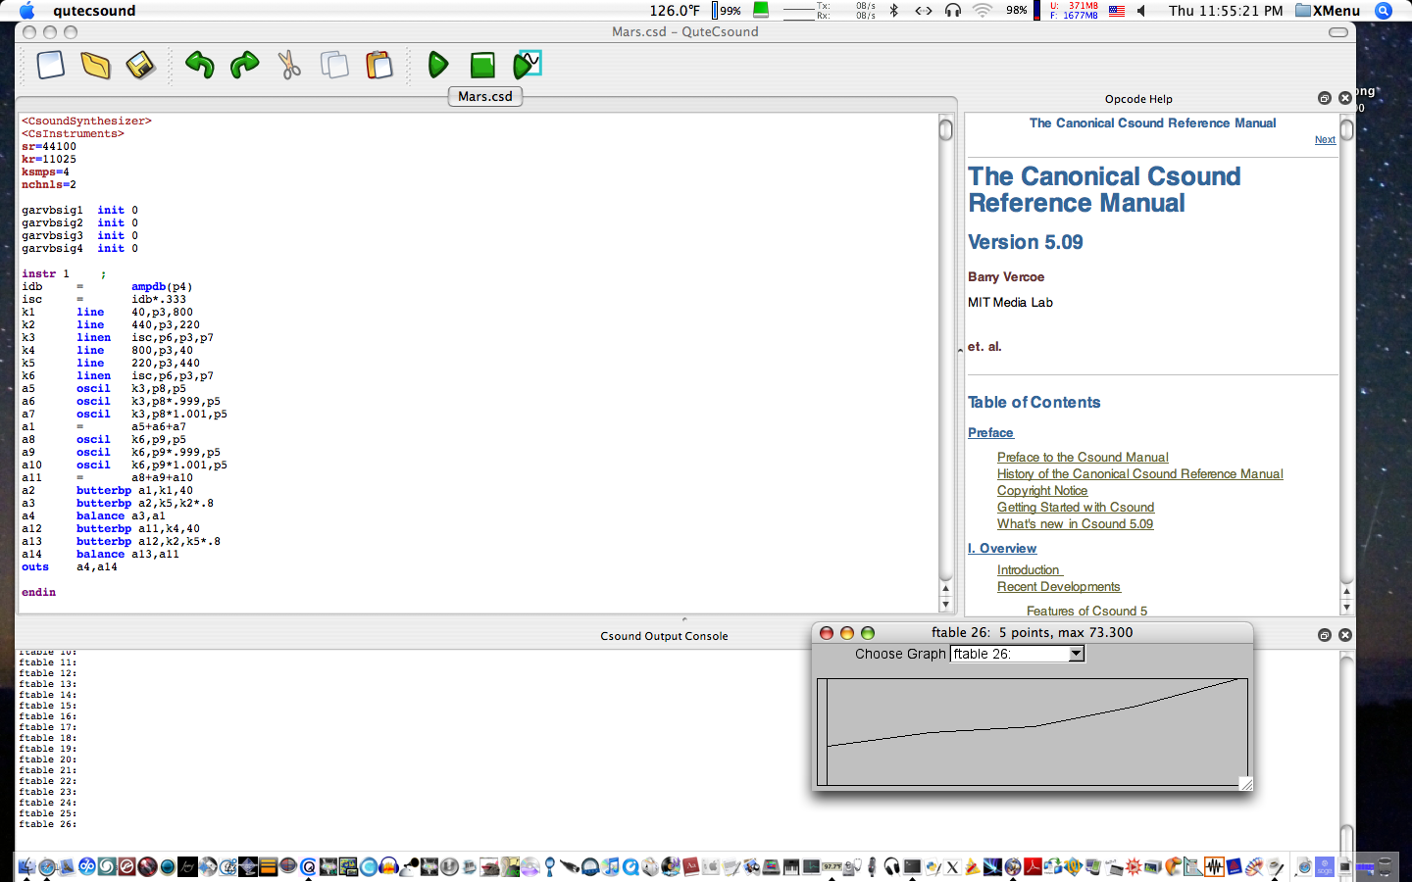Viewport: 1412px width, 882px height.
Task: Follow the Next link in Opcode Help
Action: click(x=1325, y=140)
